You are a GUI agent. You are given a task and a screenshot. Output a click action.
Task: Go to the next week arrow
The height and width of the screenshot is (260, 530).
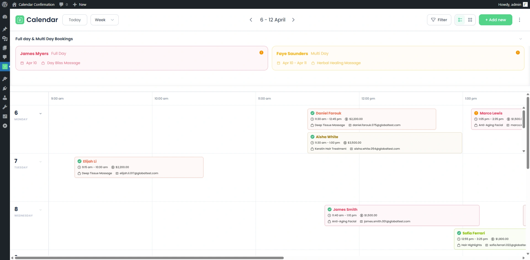tap(293, 20)
